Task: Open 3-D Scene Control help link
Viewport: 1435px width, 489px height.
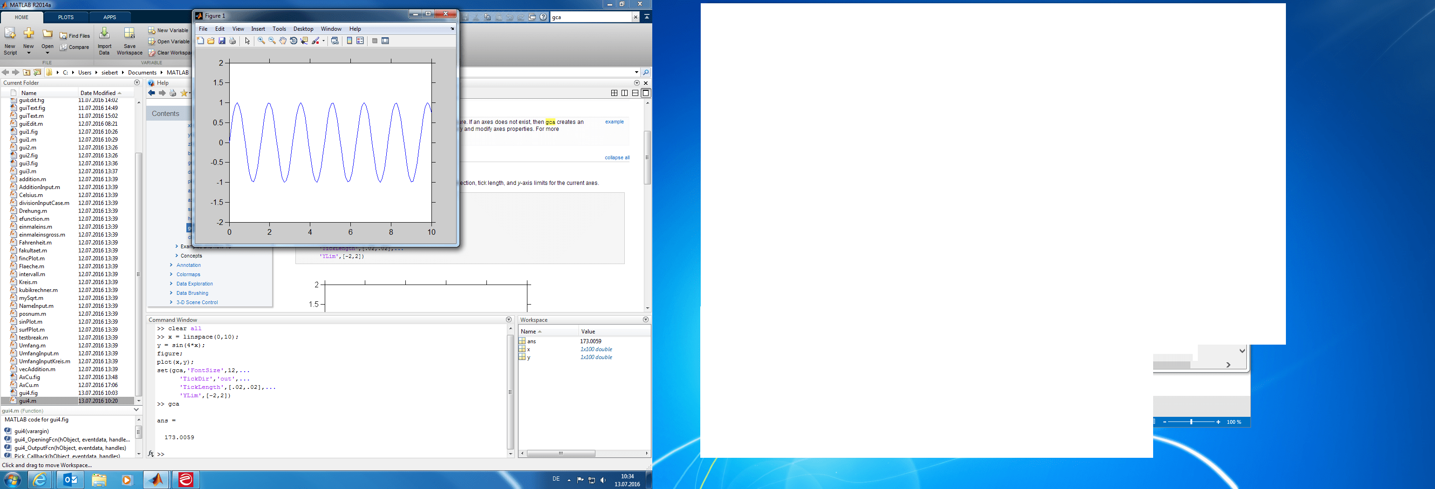Action: [197, 302]
